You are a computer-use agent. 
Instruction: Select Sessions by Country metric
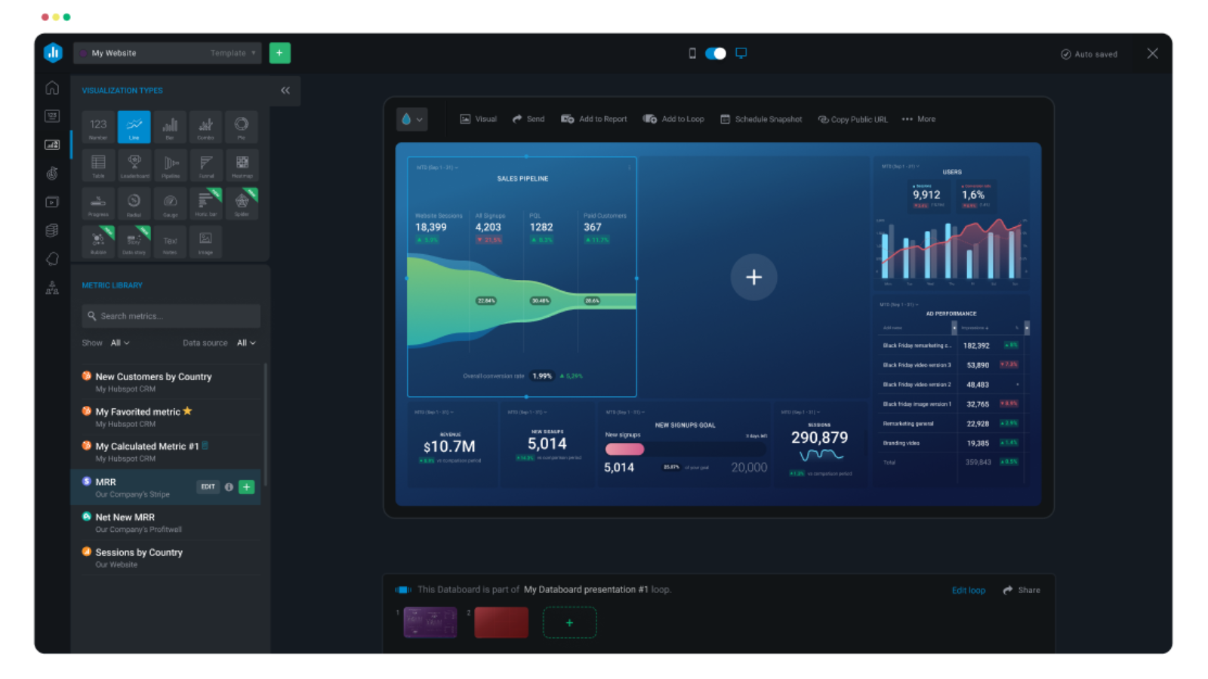click(171, 558)
